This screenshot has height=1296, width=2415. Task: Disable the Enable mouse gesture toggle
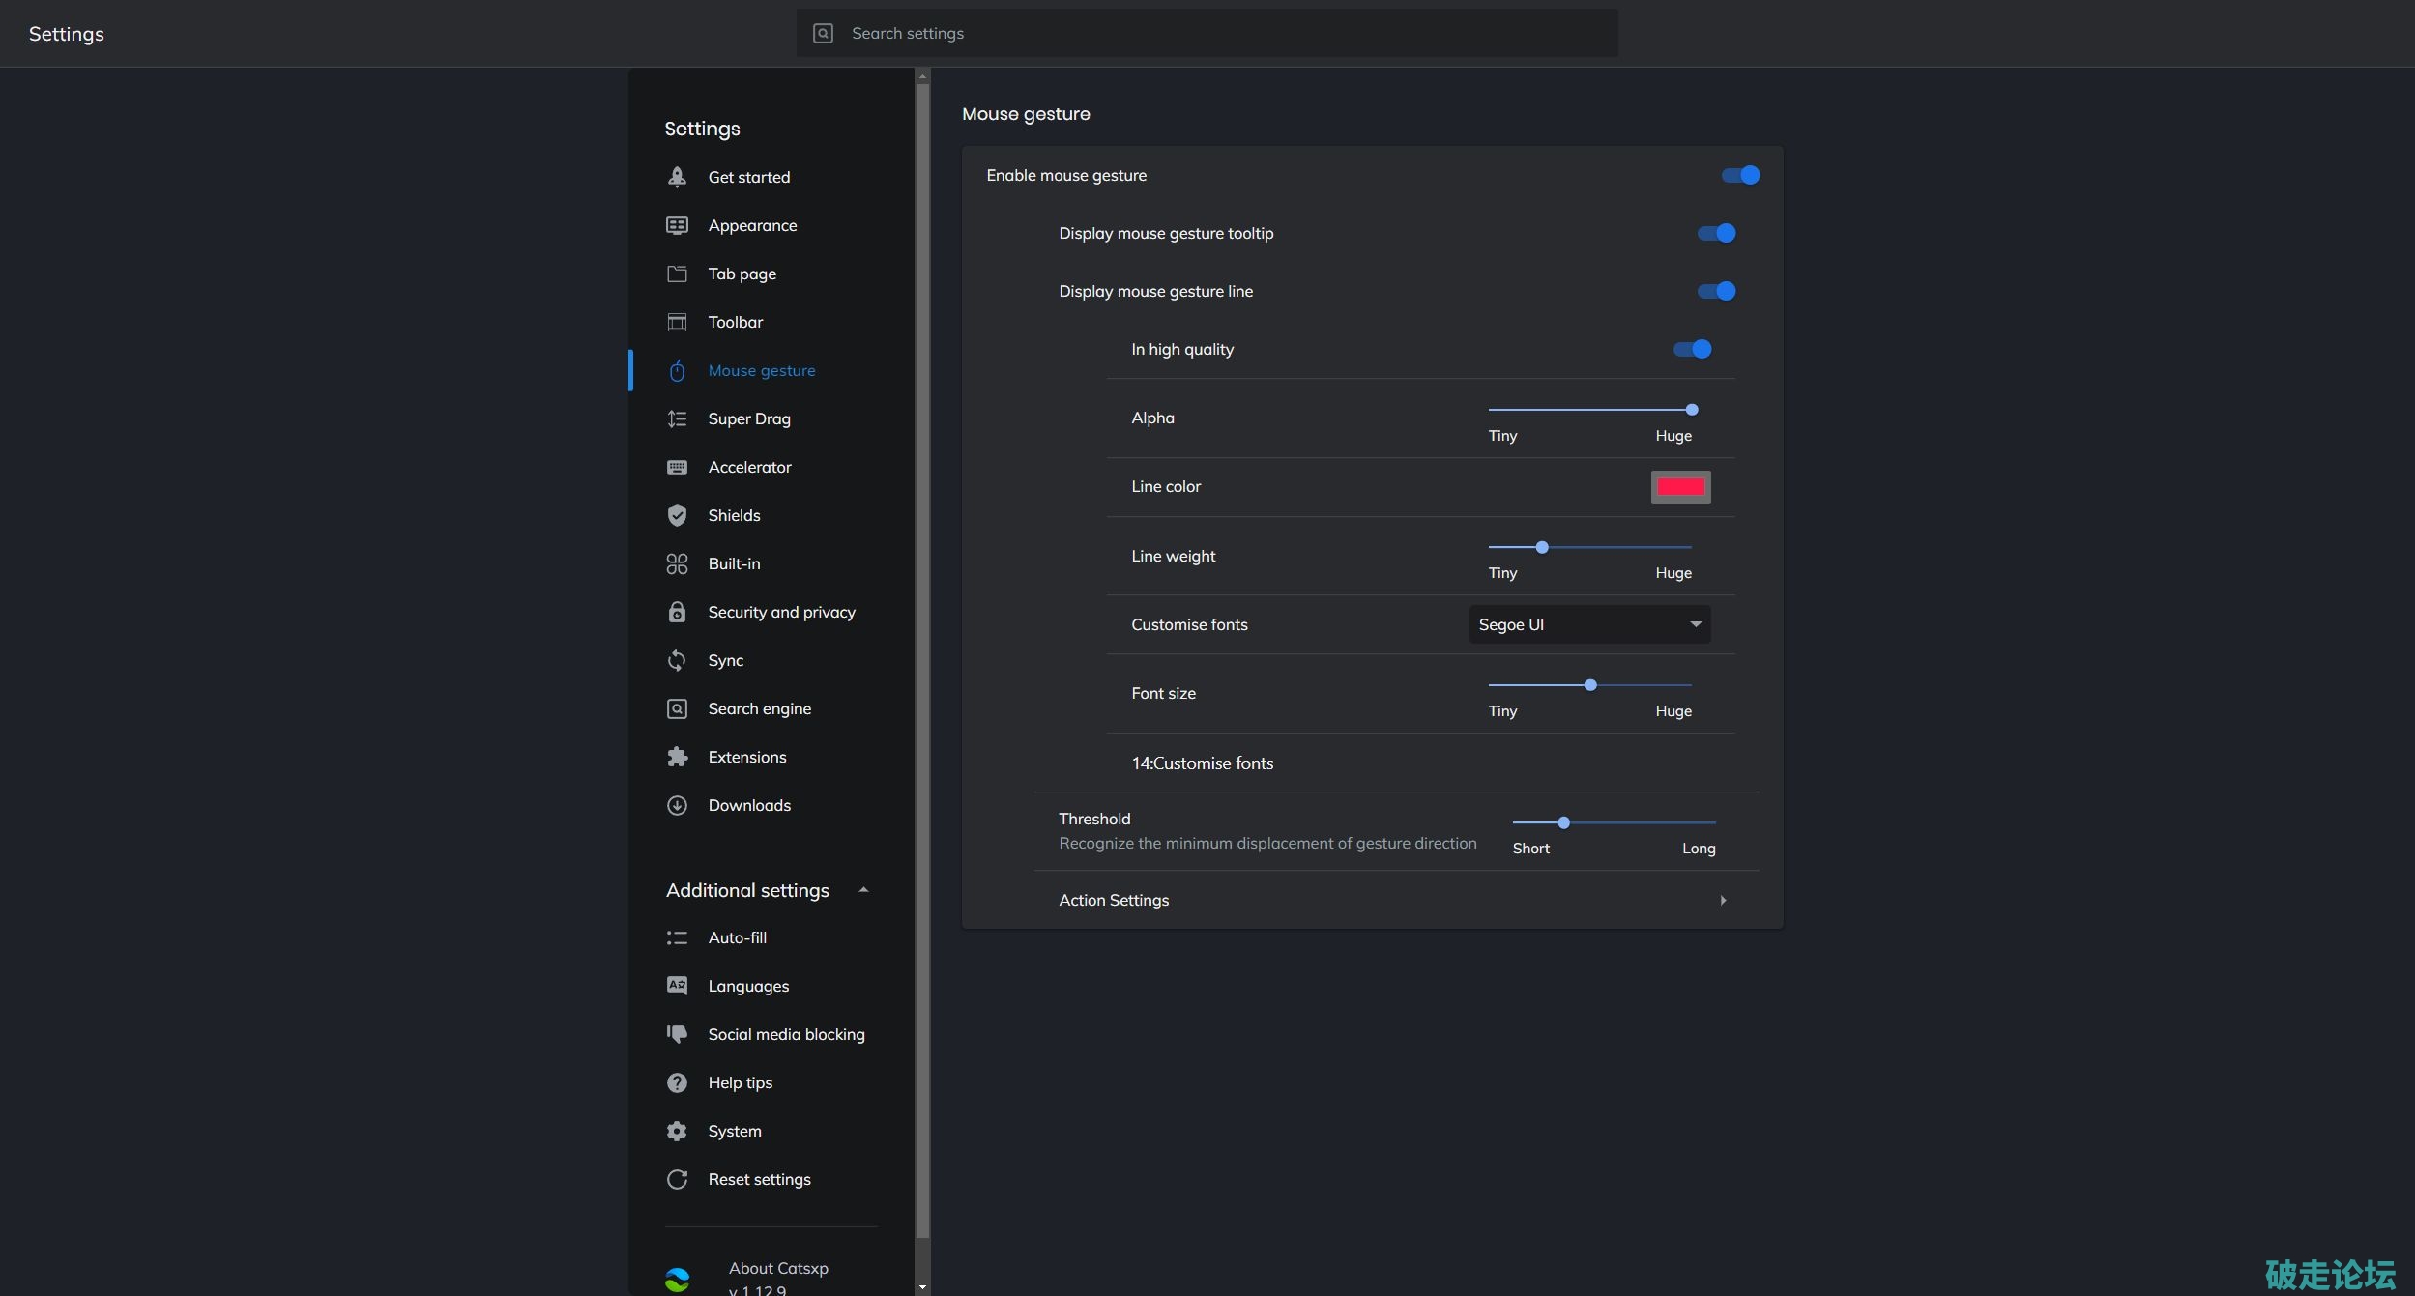(x=1740, y=175)
